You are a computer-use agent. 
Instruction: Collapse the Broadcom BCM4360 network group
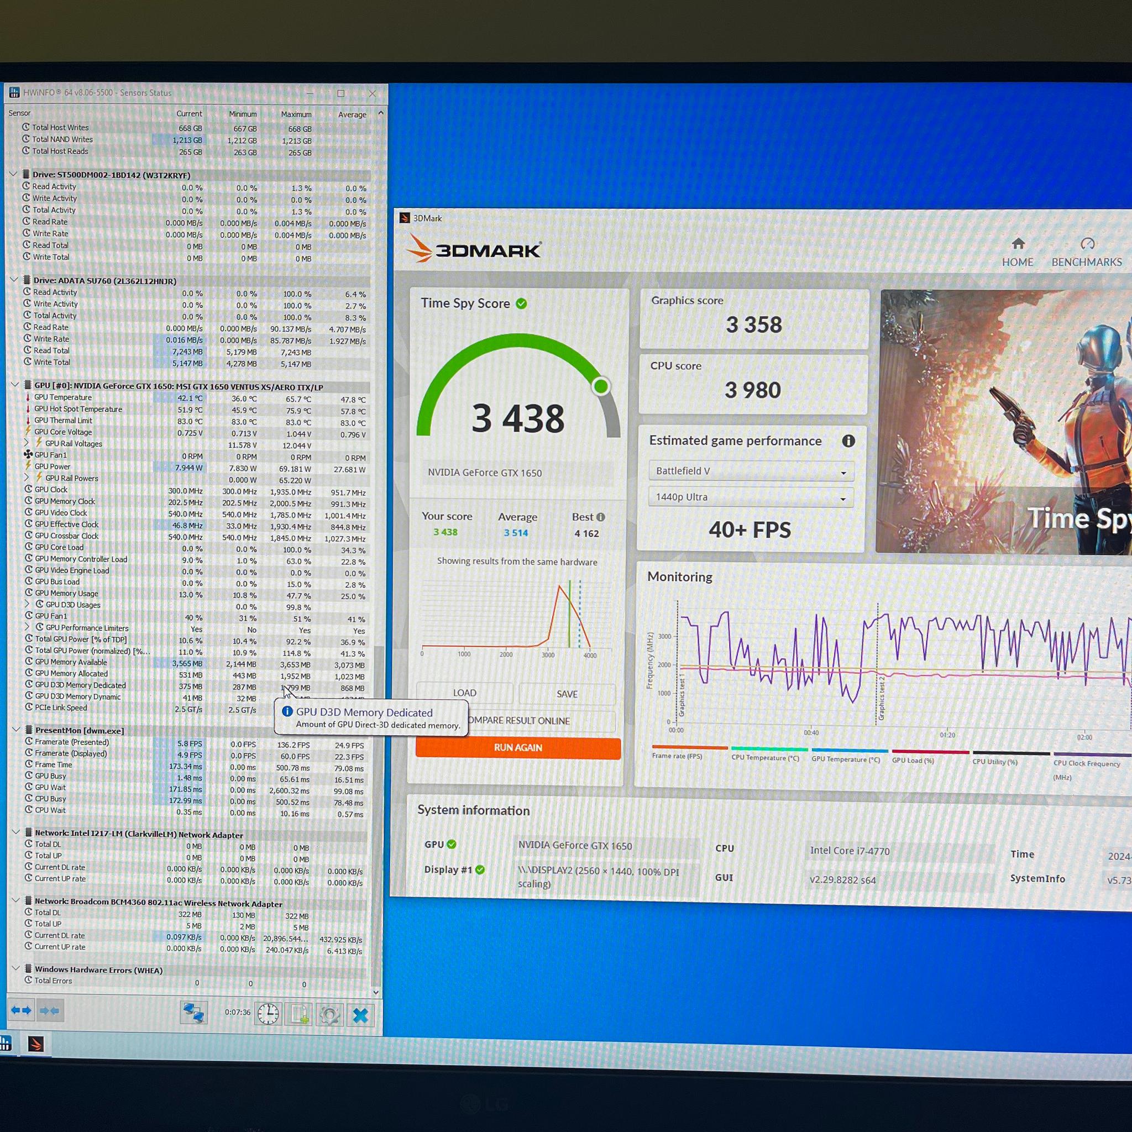[17, 900]
